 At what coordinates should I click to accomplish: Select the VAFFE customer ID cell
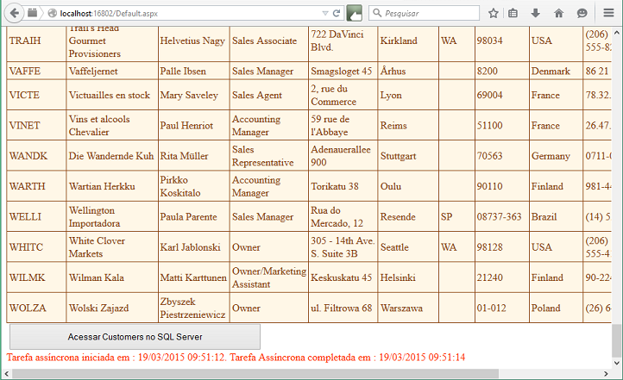(x=36, y=71)
